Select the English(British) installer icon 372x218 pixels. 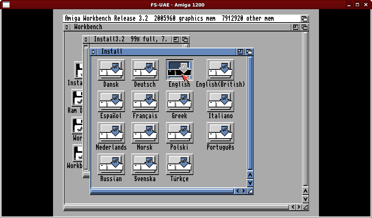pyautogui.click(x=221, y=70)
